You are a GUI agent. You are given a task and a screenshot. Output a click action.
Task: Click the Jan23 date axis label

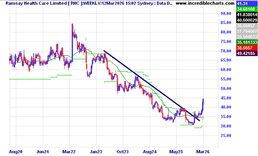pyautogui.click(x=96, y=152)
